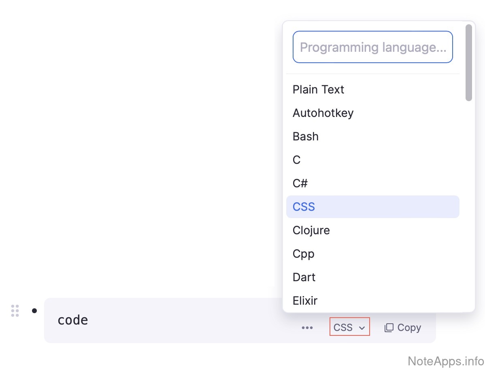Choose Autohotkey as code language
Image resolution: width=485 pixels, height=369 pixels.
323,113
